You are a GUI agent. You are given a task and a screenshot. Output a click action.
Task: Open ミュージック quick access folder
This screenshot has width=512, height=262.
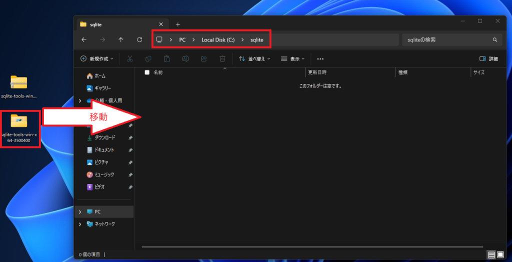(100, 175)
